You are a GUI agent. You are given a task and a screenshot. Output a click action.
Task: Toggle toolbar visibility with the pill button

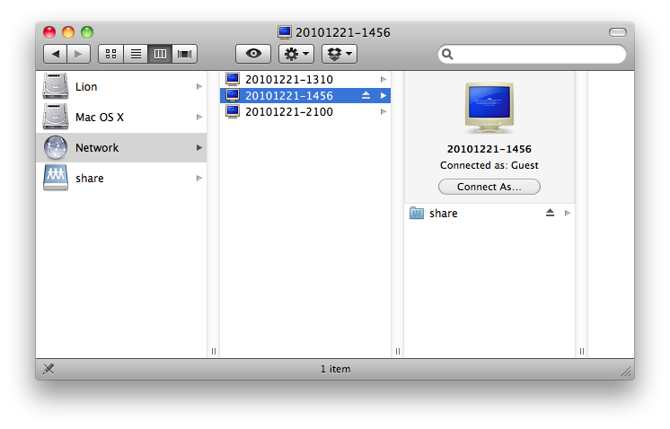pos(617,32)
